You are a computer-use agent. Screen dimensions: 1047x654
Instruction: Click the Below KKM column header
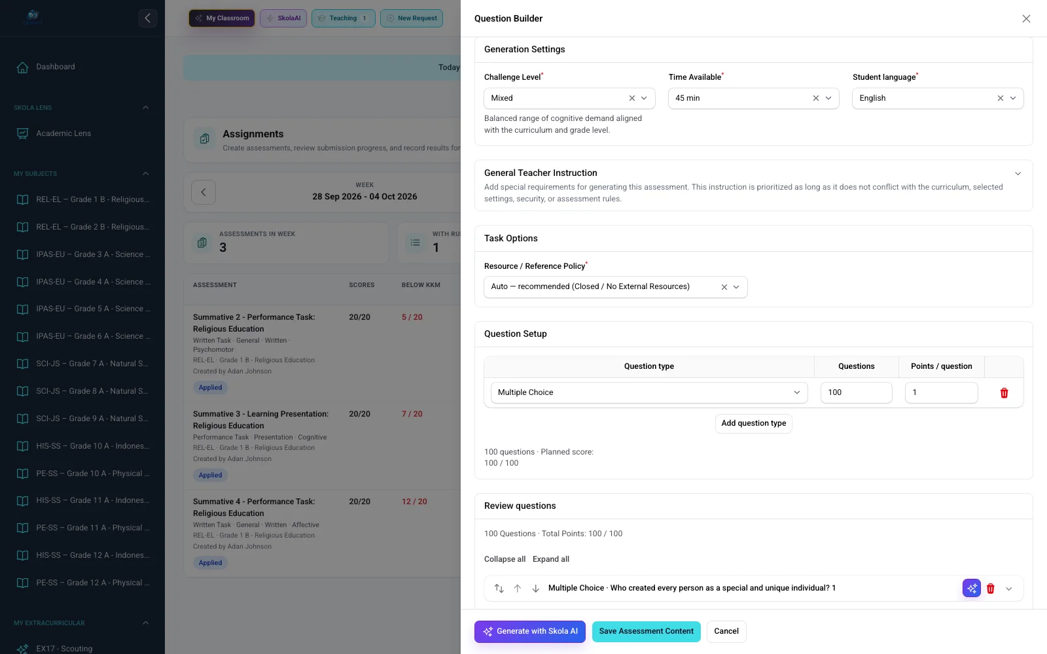coord(421,285)
